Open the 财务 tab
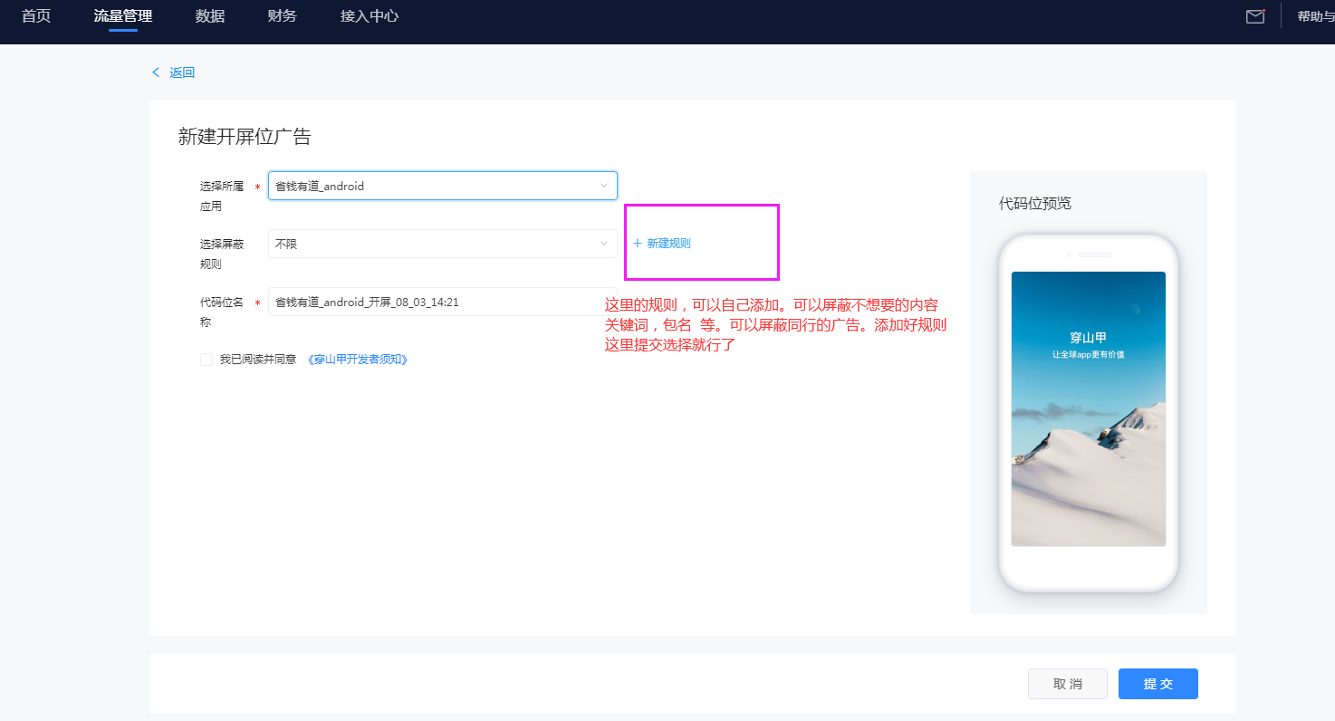 point(283,16)
